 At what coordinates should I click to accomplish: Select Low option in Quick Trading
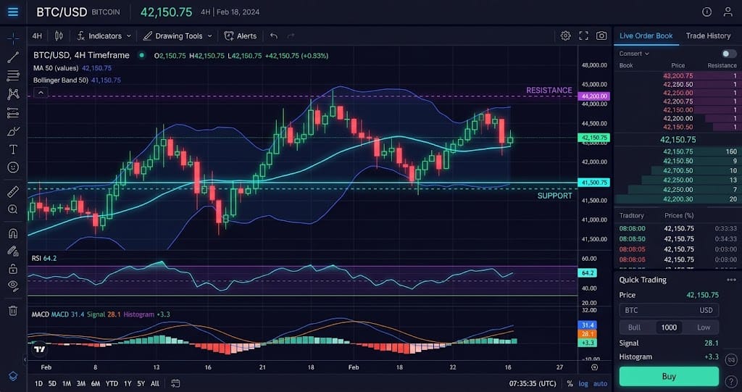coord(703,327)
